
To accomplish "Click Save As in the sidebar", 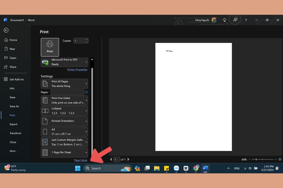I will click(14, 106).
